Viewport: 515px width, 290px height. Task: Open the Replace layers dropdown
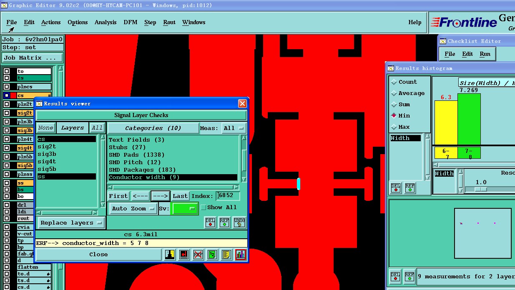[x=71, y=222]
